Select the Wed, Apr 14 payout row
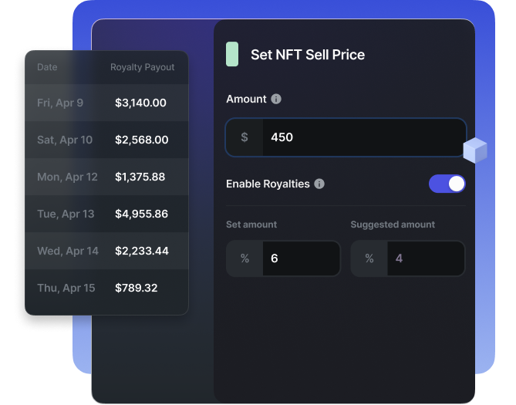The height and width of the screenshot is (405, 516). click(106, 251)
